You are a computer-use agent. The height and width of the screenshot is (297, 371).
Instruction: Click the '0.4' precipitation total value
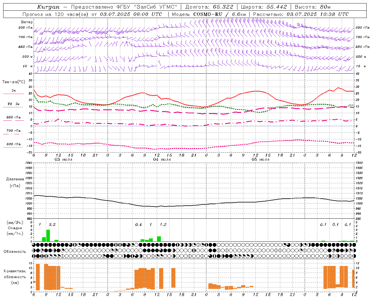coord(139,224)
